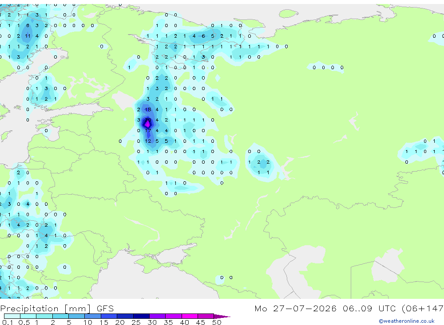Click the 0.5–1 mm legend color swatch
444x325 pixels.
pos(28,316)
